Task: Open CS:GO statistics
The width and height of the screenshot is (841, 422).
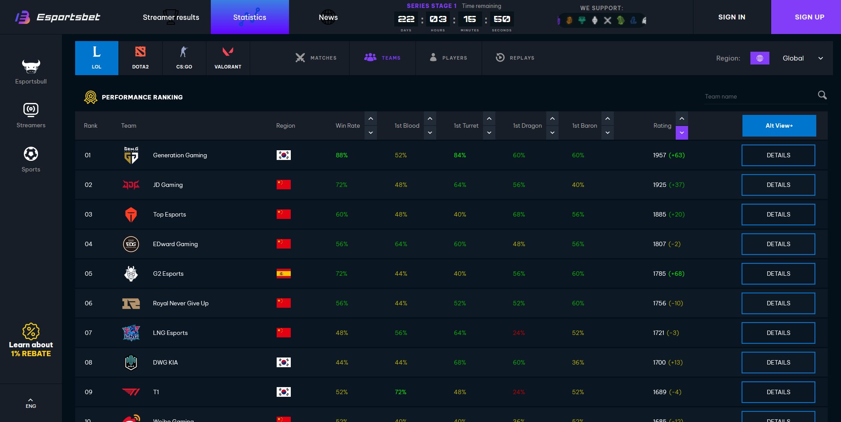Action: tap(184, 57)
